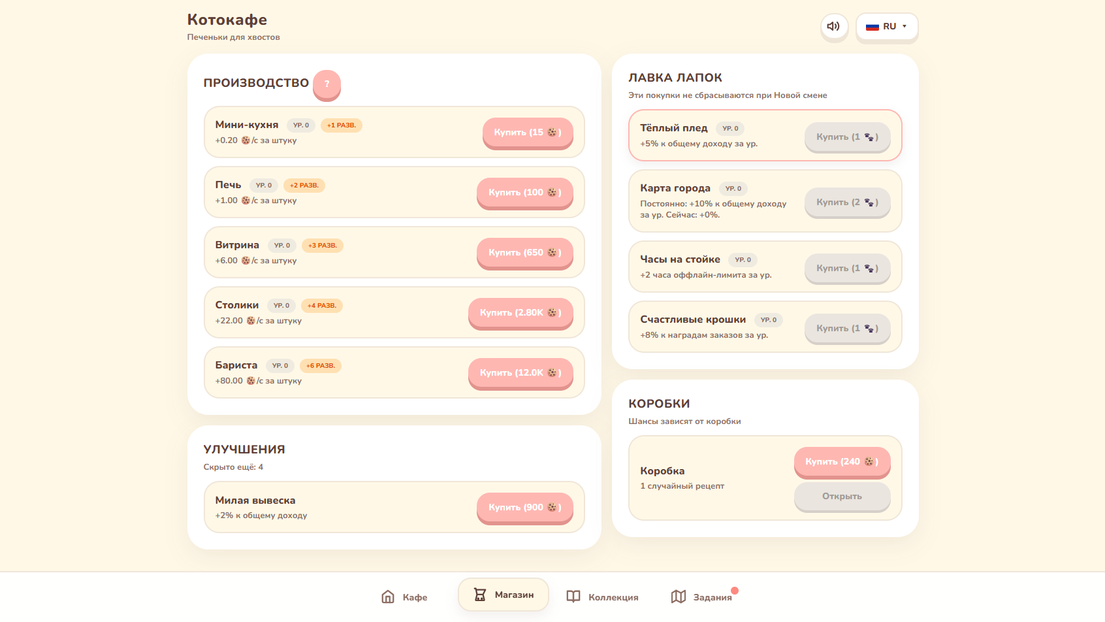
Task: Click the +3 РАЗВ. badge on Витрина
Action: 323,246
